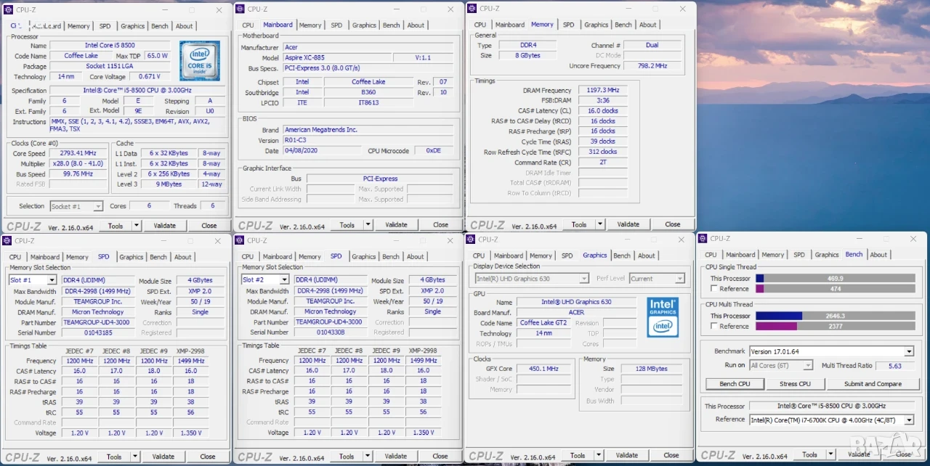Click Close in the Slot #1 SPD window
The height and width of the screenshot is (466, 930).
click(x=208, y=457)
